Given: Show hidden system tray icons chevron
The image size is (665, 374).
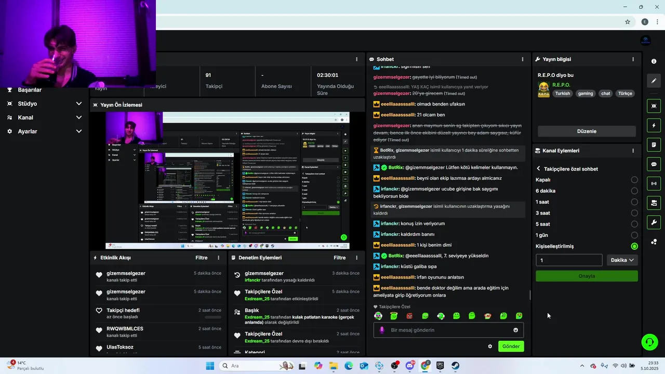Looking at the screenshot, I should pos(582,366).
